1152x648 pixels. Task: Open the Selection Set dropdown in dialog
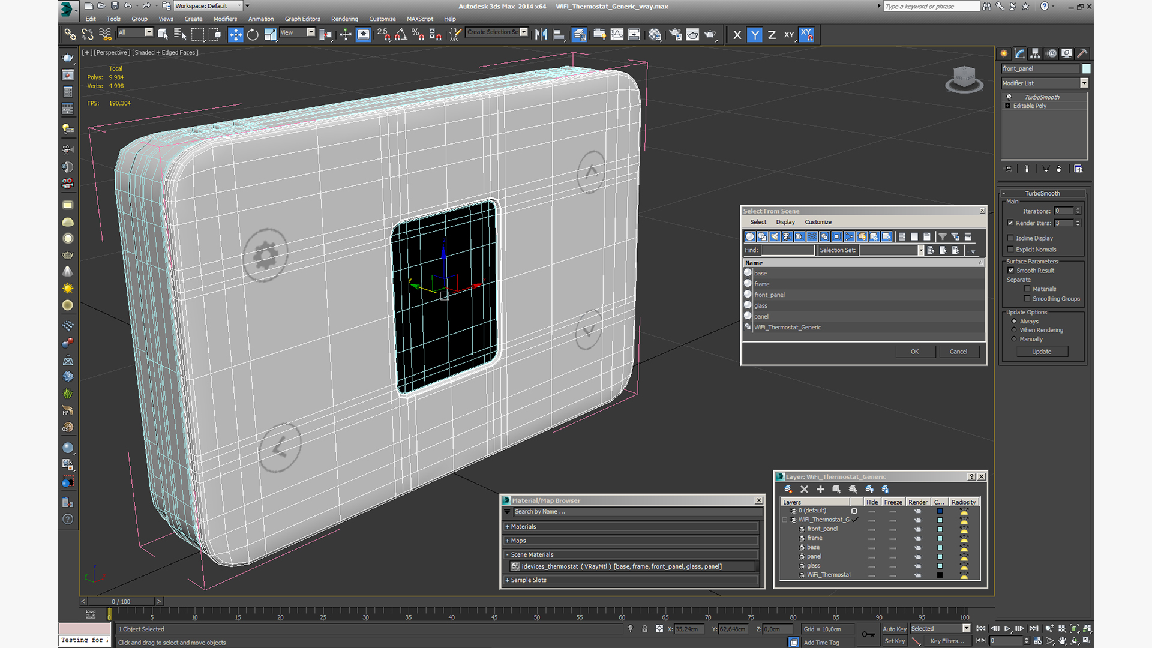[920, 250]
